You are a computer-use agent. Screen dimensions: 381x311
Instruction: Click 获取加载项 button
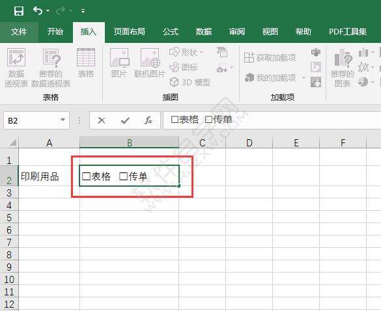coord(270,57)
